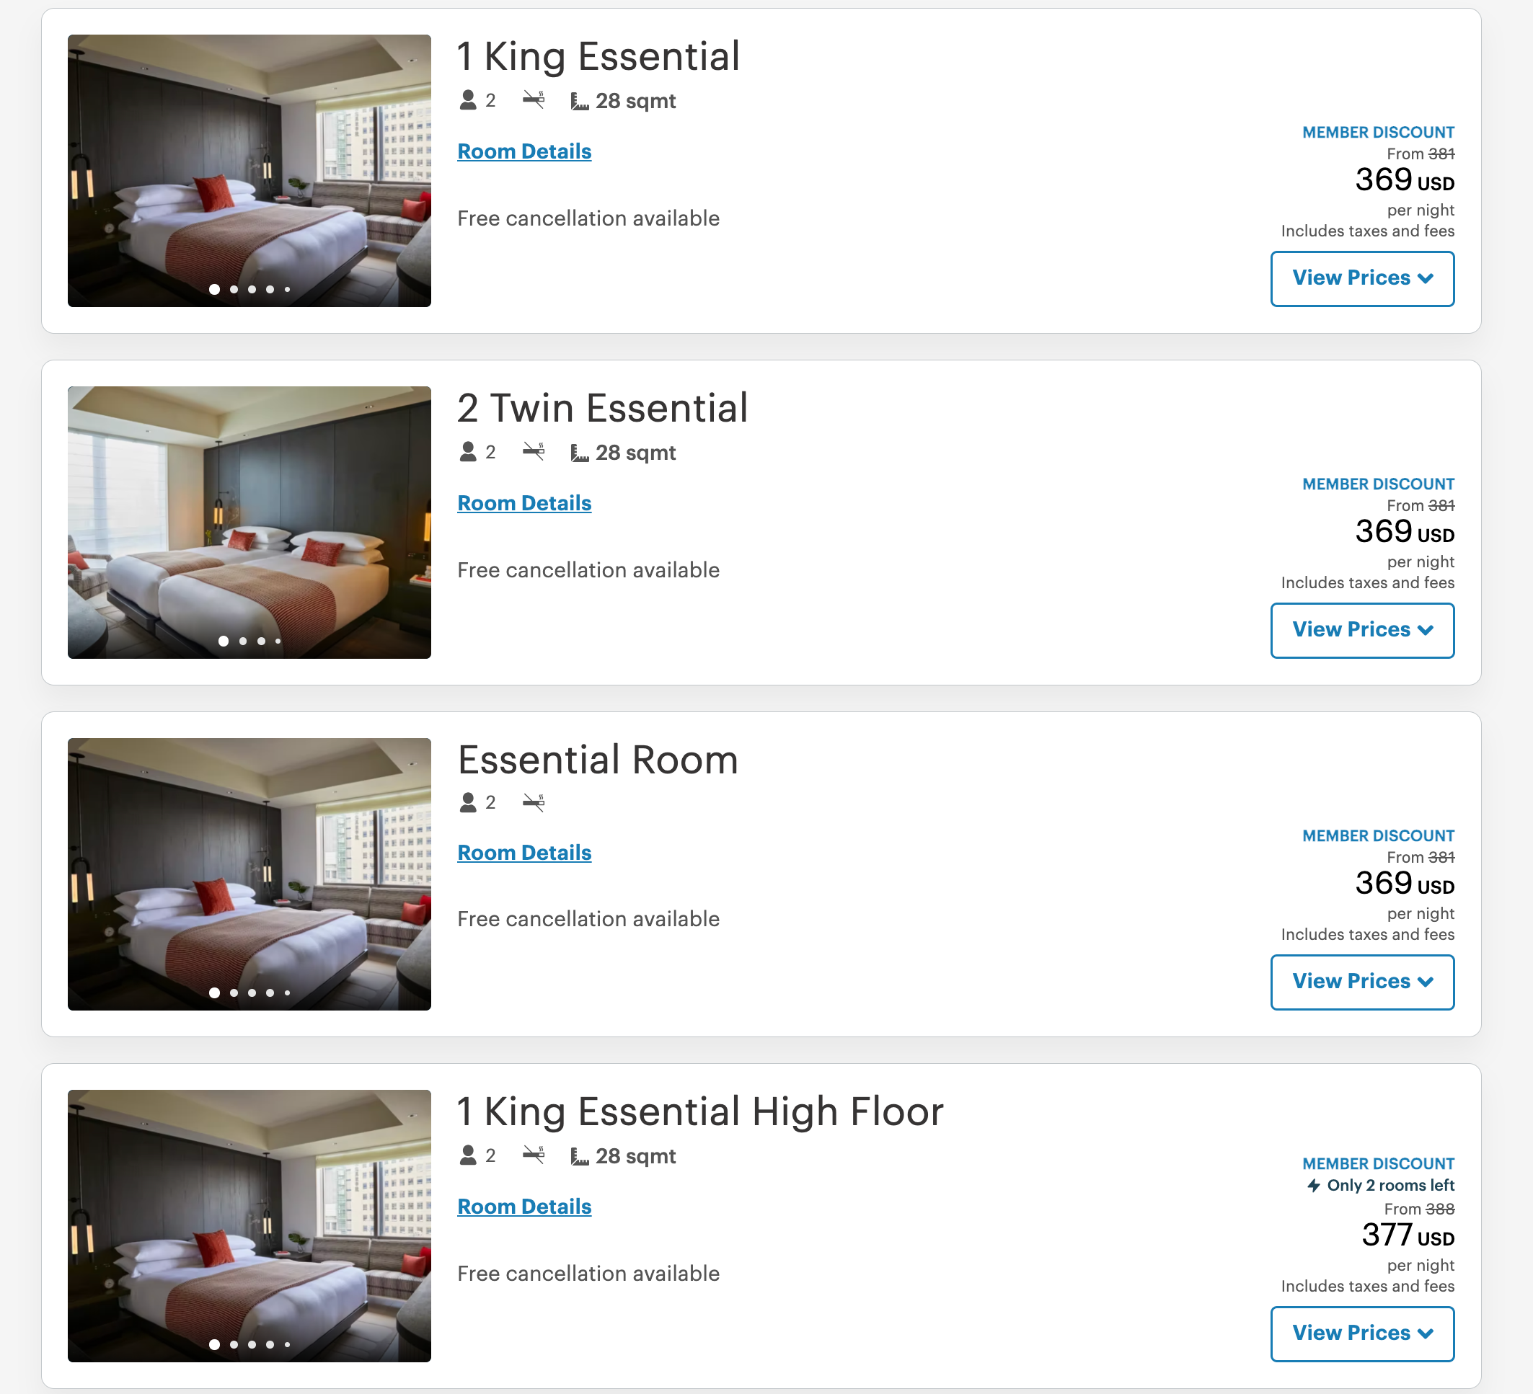This screenshot has width=1533, height=1394.
Task: Click room size icon for 1 King Essential
Action: pyautogui.click(x=580, y=101)
